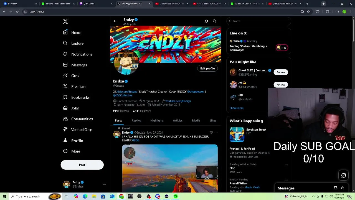
Task: Click the taskbar search box
Action: click(x=35, y=196)
